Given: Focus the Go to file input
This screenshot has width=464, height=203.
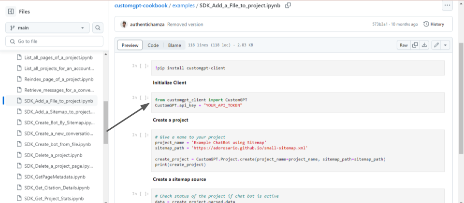Looking at the screenshot, I should pos(54,41).
